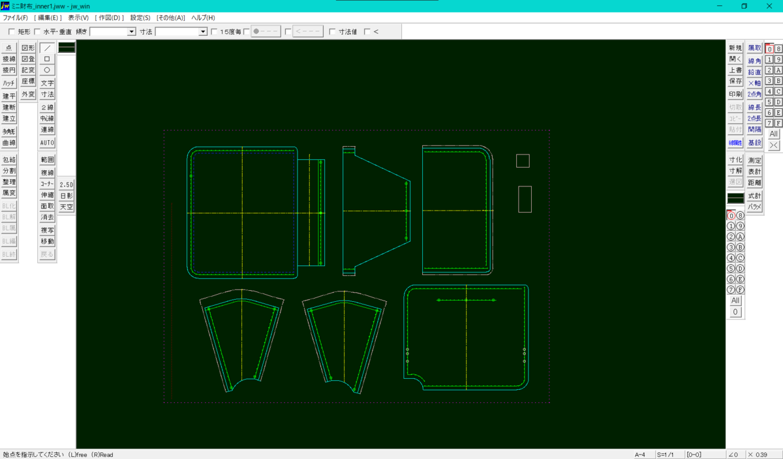Select circled layer 1 button
783x459 pixels.
[731, 226]
